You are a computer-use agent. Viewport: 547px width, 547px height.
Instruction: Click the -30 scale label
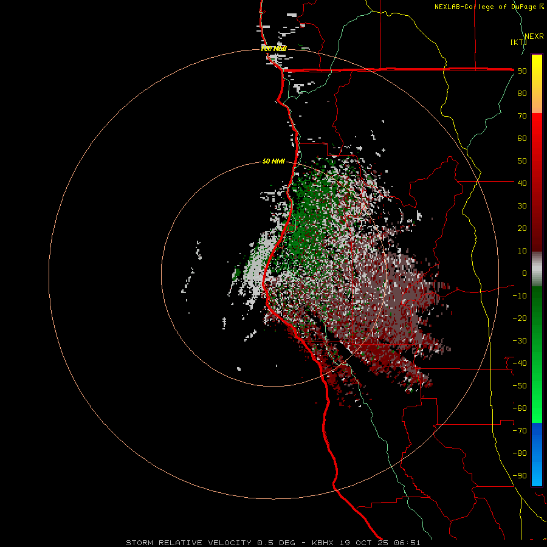click(520, 341)
